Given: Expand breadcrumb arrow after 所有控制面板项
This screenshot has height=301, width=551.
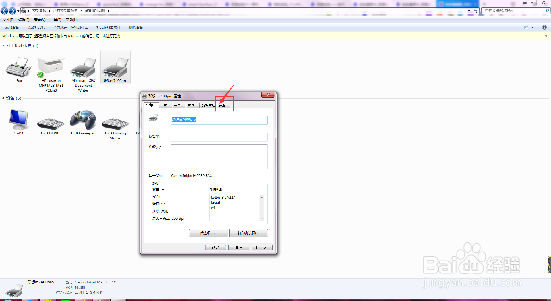Looking at the screenshot, I should click(81, 11).
